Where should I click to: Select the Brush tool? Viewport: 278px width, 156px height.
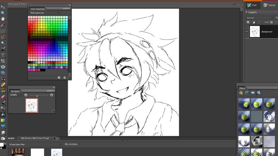(3, 103)
